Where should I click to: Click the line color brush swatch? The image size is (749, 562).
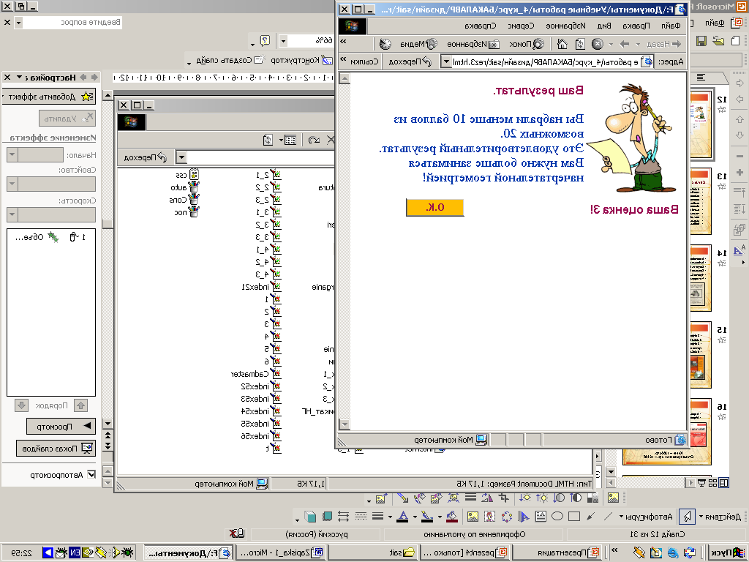point(426,516)
